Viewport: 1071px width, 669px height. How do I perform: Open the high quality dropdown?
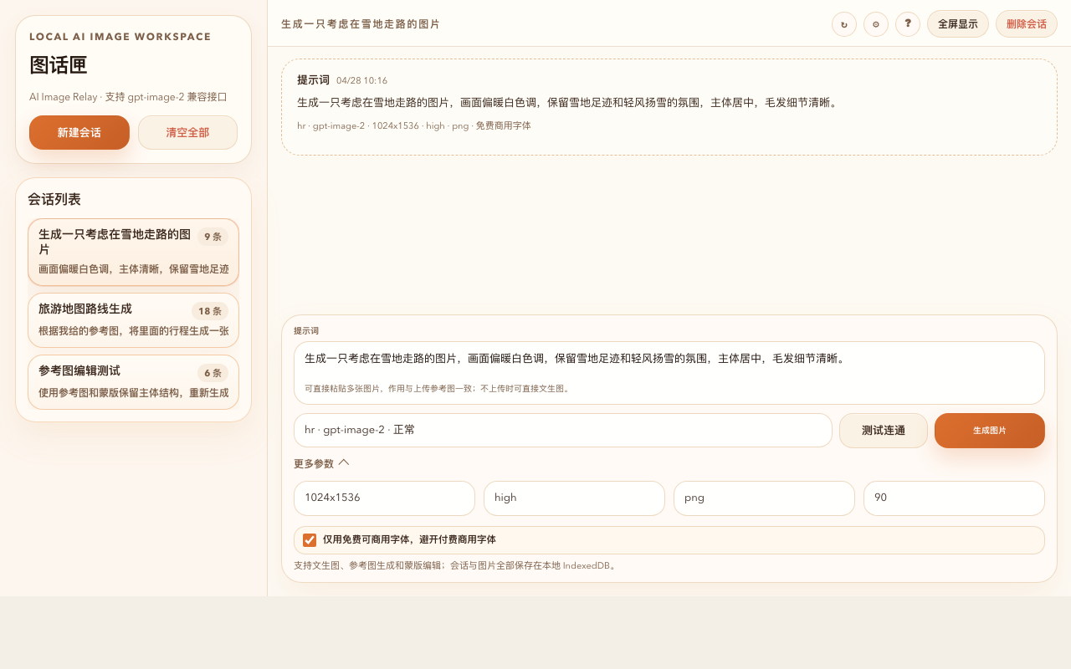[574, 498]
